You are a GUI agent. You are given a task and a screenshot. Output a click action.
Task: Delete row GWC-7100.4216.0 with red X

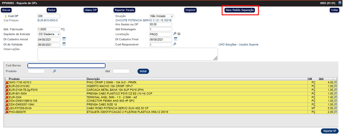[x=7, y=82]
